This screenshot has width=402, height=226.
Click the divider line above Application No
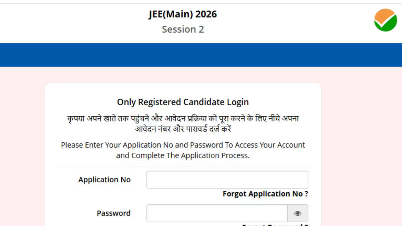[182, 166]
